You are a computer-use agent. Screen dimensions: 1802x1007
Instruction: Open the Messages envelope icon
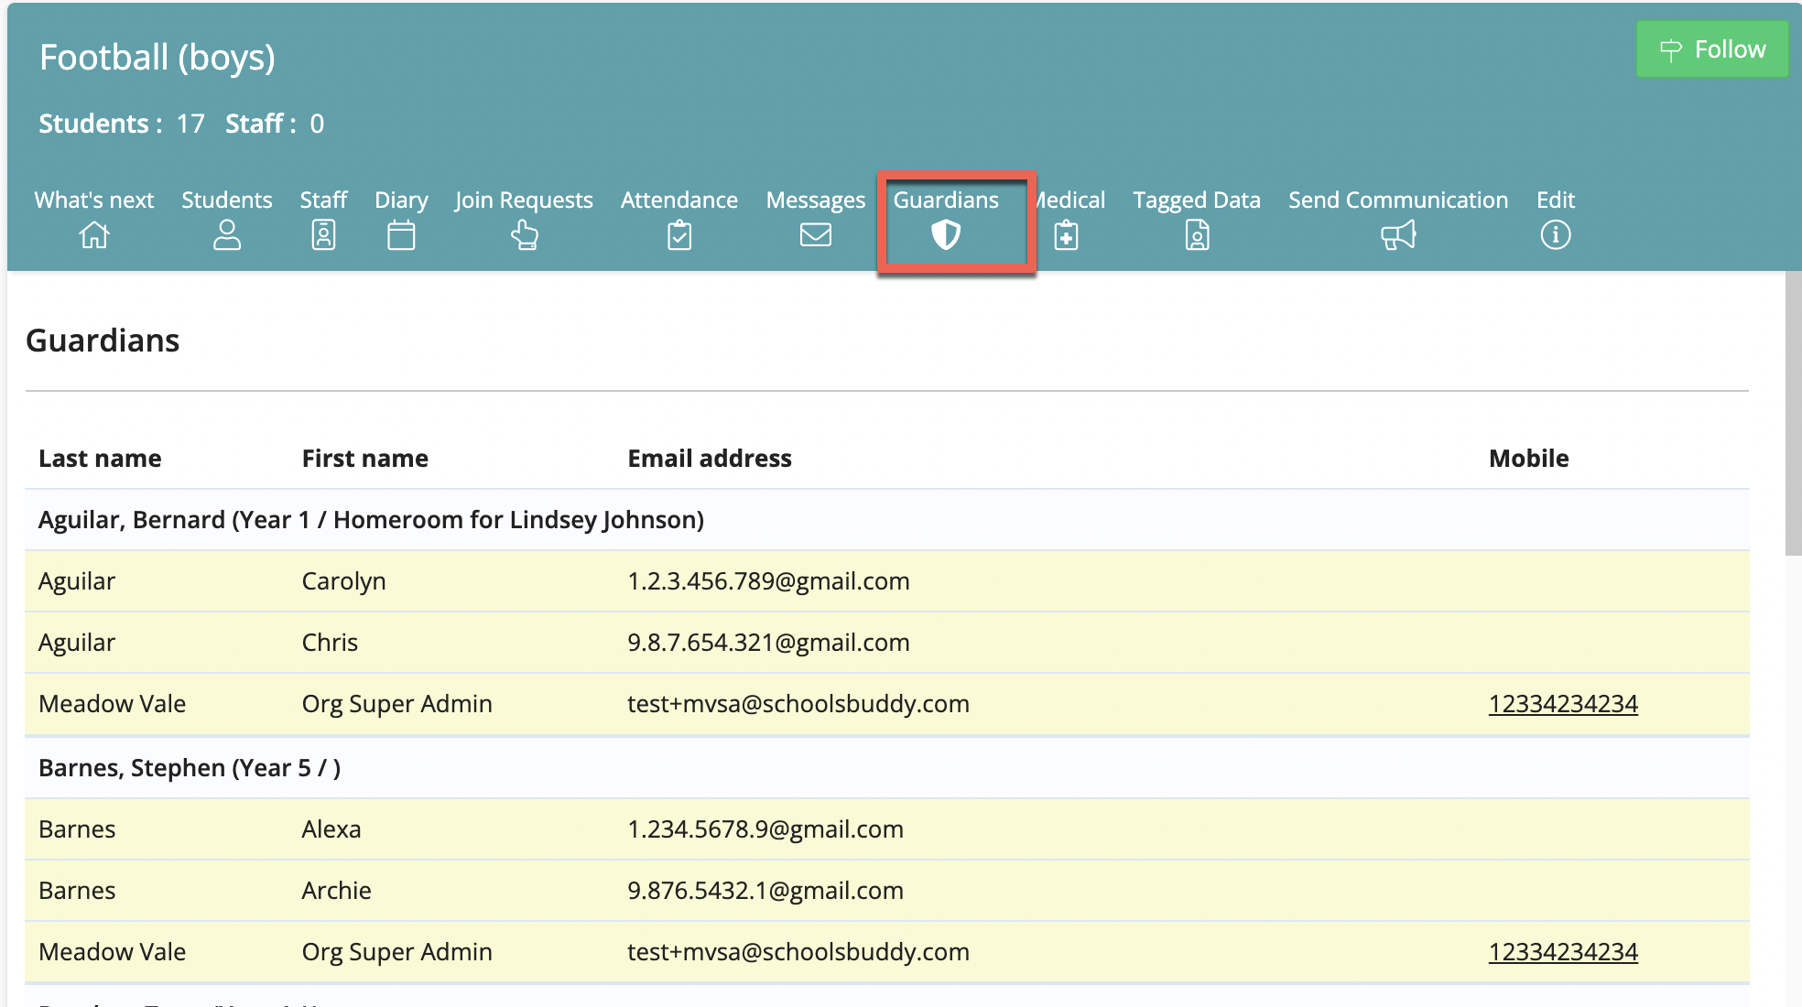coord(815,235)
